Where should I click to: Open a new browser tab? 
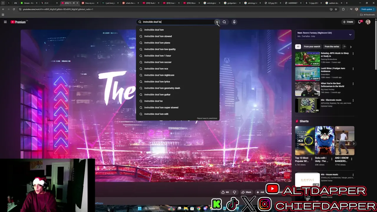pos(347,3)
